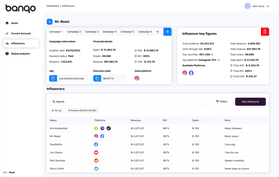The height and width of the screenshot is (177, 279).
Task: Magnify Top countries 85% USA details
Action: click(x=212, y=55)
